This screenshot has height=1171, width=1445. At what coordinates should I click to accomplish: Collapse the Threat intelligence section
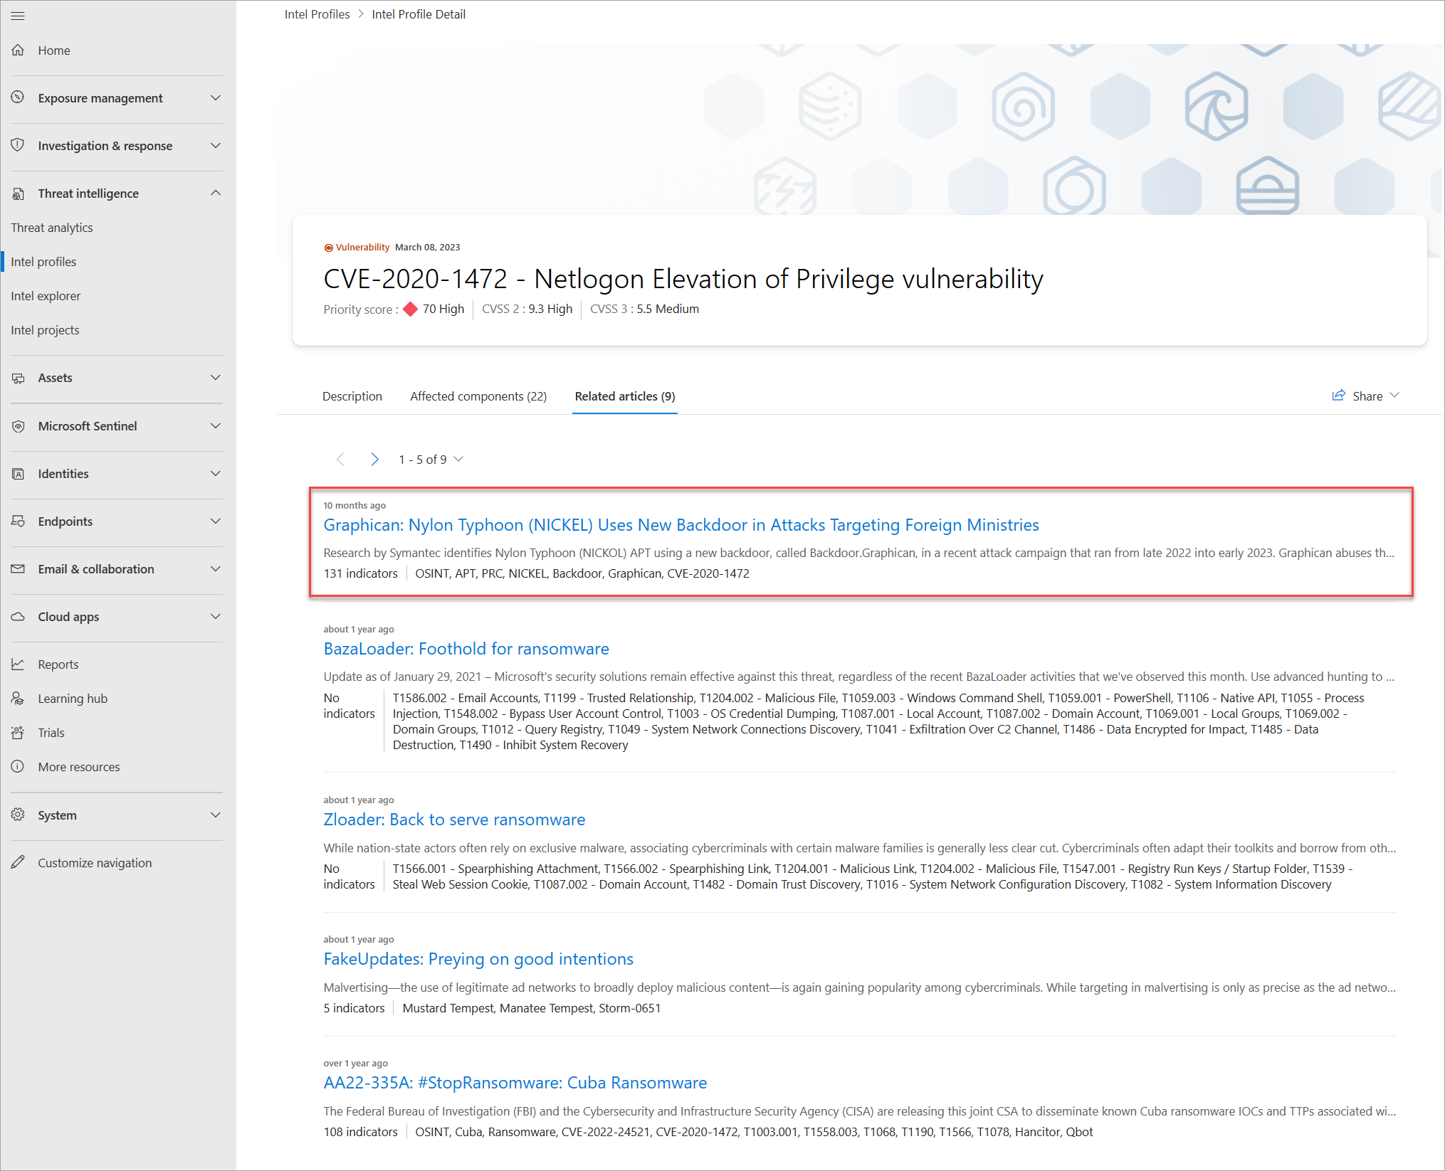216,194
